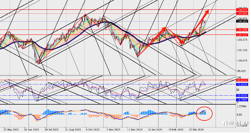Select the 85.0000 oscillator level label
Viewport: 251px width, 133px height.
pos(242,80)
